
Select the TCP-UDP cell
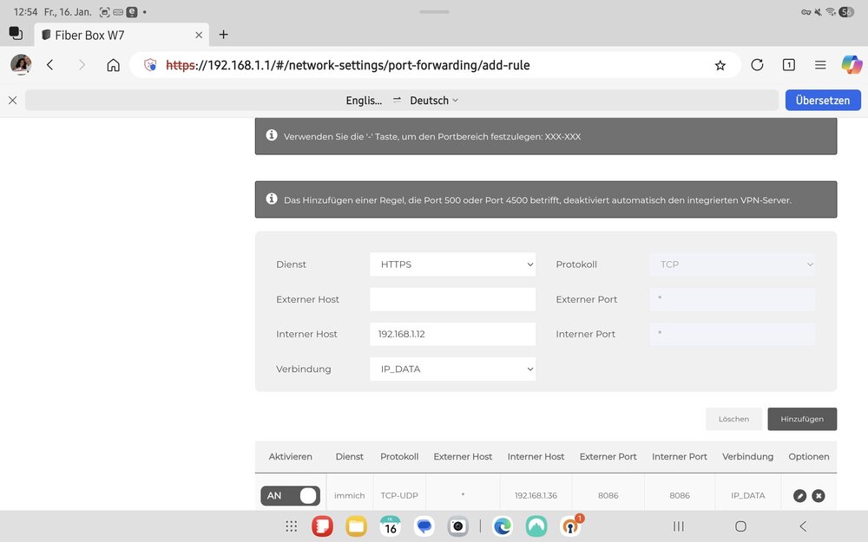tap(399, 495)
